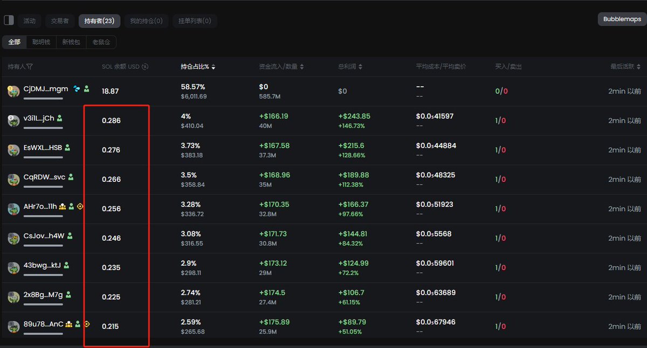Sort by 资金流入/数量 column
Image resolution: width=647 pixels, height=348 pixels.
point(281,67)
